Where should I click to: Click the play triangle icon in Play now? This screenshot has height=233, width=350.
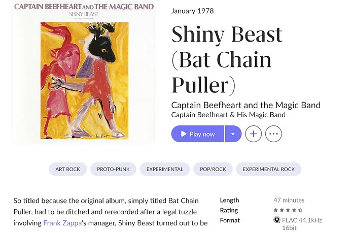pyautogui.click(x=184, y=134)
